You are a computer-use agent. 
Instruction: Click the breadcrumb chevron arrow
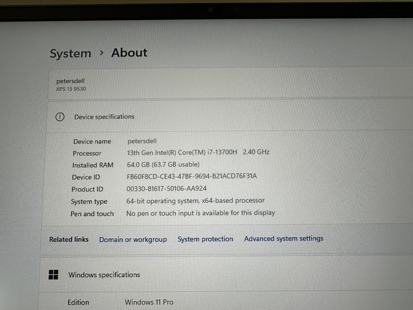coord(101,53)
